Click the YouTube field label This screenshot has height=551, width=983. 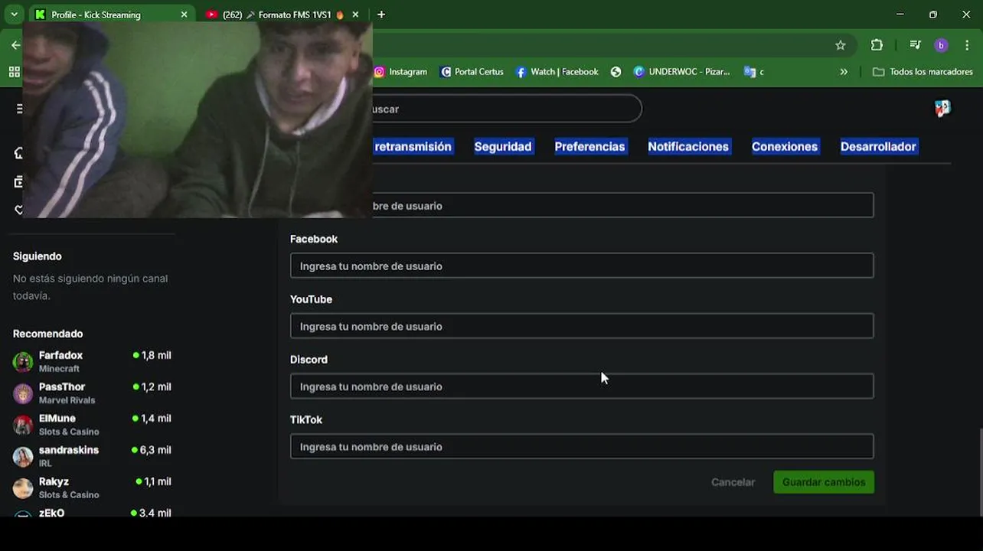311,299
